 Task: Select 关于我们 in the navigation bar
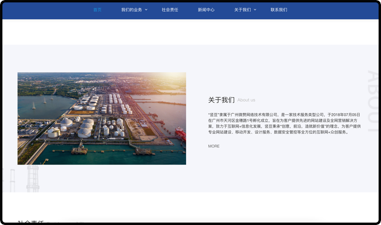point(242,10)
